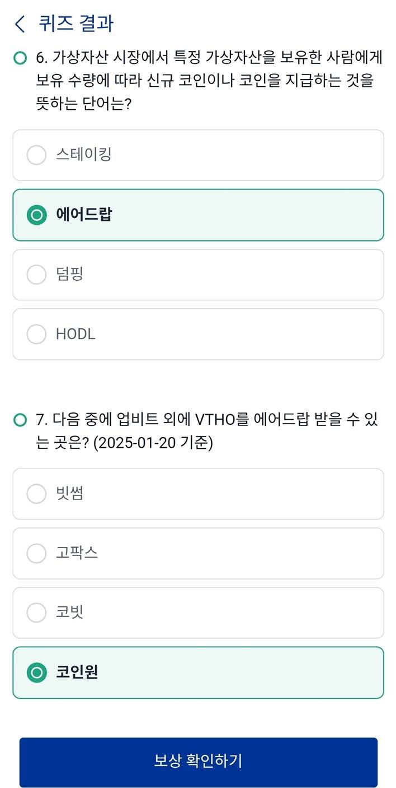
Task: Click the 스테이킹 option card
Action: [198, 155]
